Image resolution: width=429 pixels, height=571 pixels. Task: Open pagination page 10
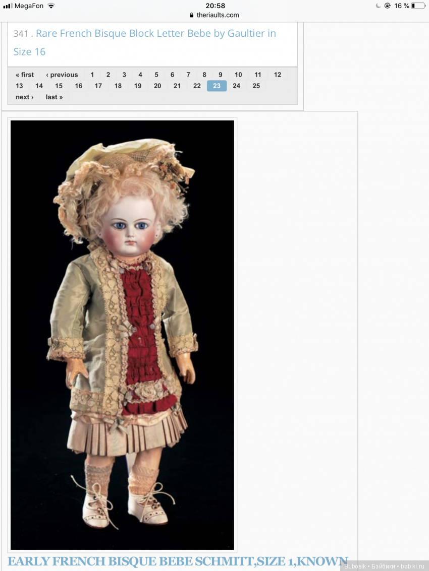(238, 75)
